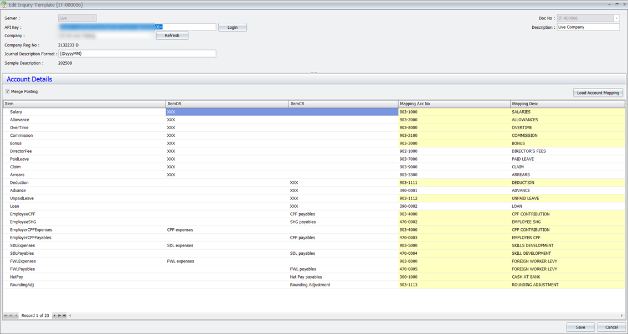This screenshot has width=628, height=334.
Task: Click 'SDL payables' ItemCR cell
Action: [x=343, y=254]
